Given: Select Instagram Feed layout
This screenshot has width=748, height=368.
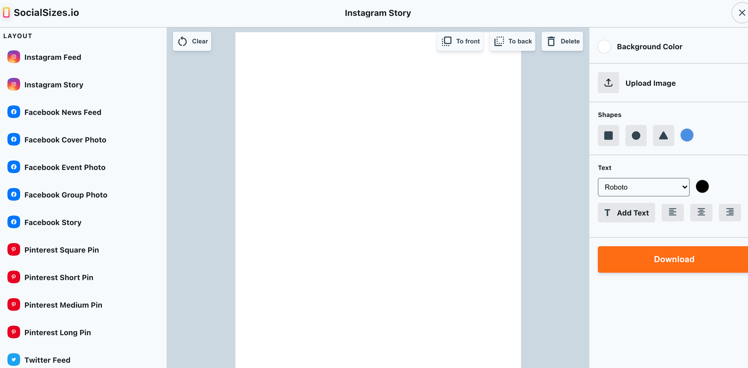Looking at the screenshot, I should tap(53, 57).
